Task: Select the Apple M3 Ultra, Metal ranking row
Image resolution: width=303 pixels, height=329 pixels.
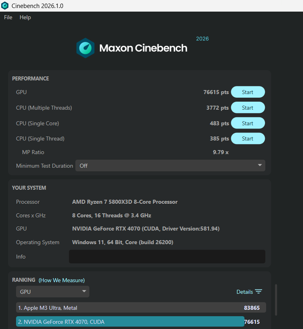Action: 141,308
